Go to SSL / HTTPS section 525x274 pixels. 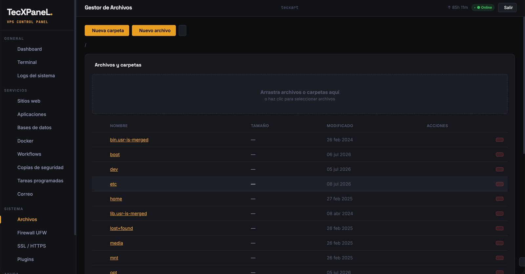[x=31, y=246]
